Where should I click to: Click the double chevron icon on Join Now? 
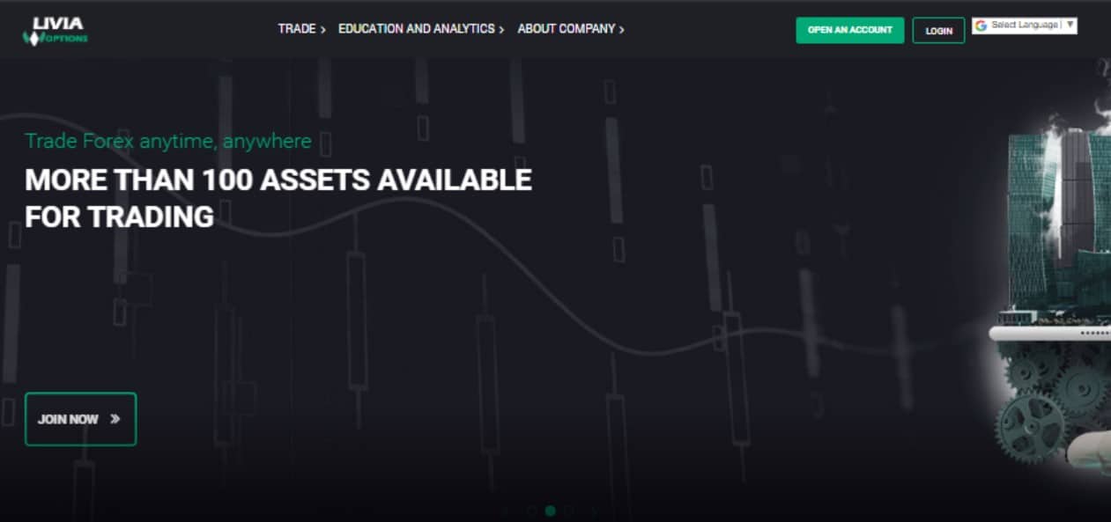(115, 419)
